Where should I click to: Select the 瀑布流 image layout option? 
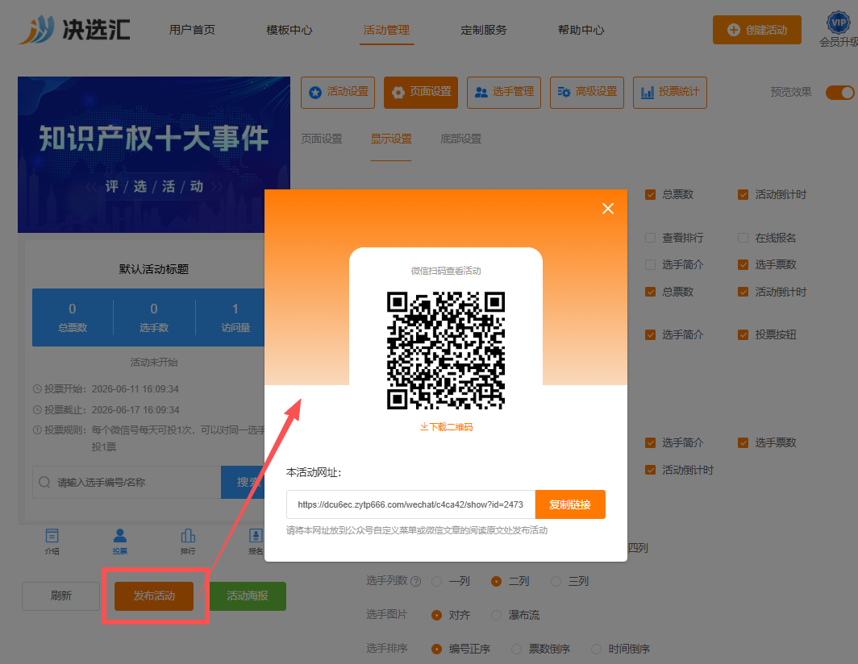click(496, 616)
